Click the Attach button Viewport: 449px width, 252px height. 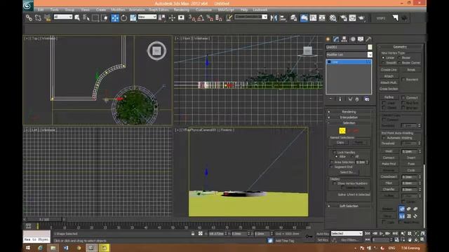(389, 76)
